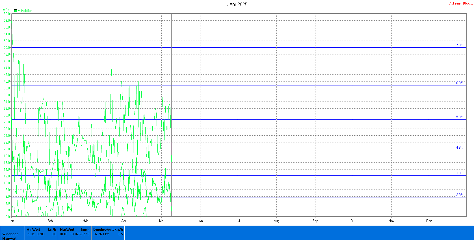
Task: Click the 'Okt' month axis label
Action: point(353,221)
